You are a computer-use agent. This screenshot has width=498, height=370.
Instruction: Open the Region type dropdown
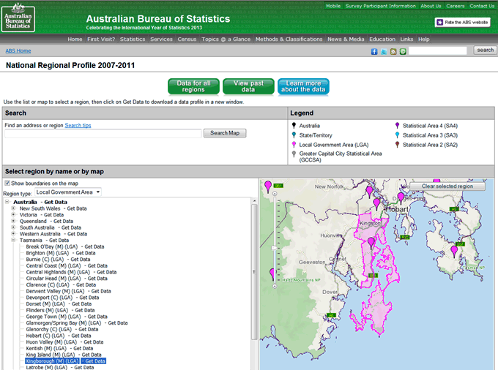[69, 192]
